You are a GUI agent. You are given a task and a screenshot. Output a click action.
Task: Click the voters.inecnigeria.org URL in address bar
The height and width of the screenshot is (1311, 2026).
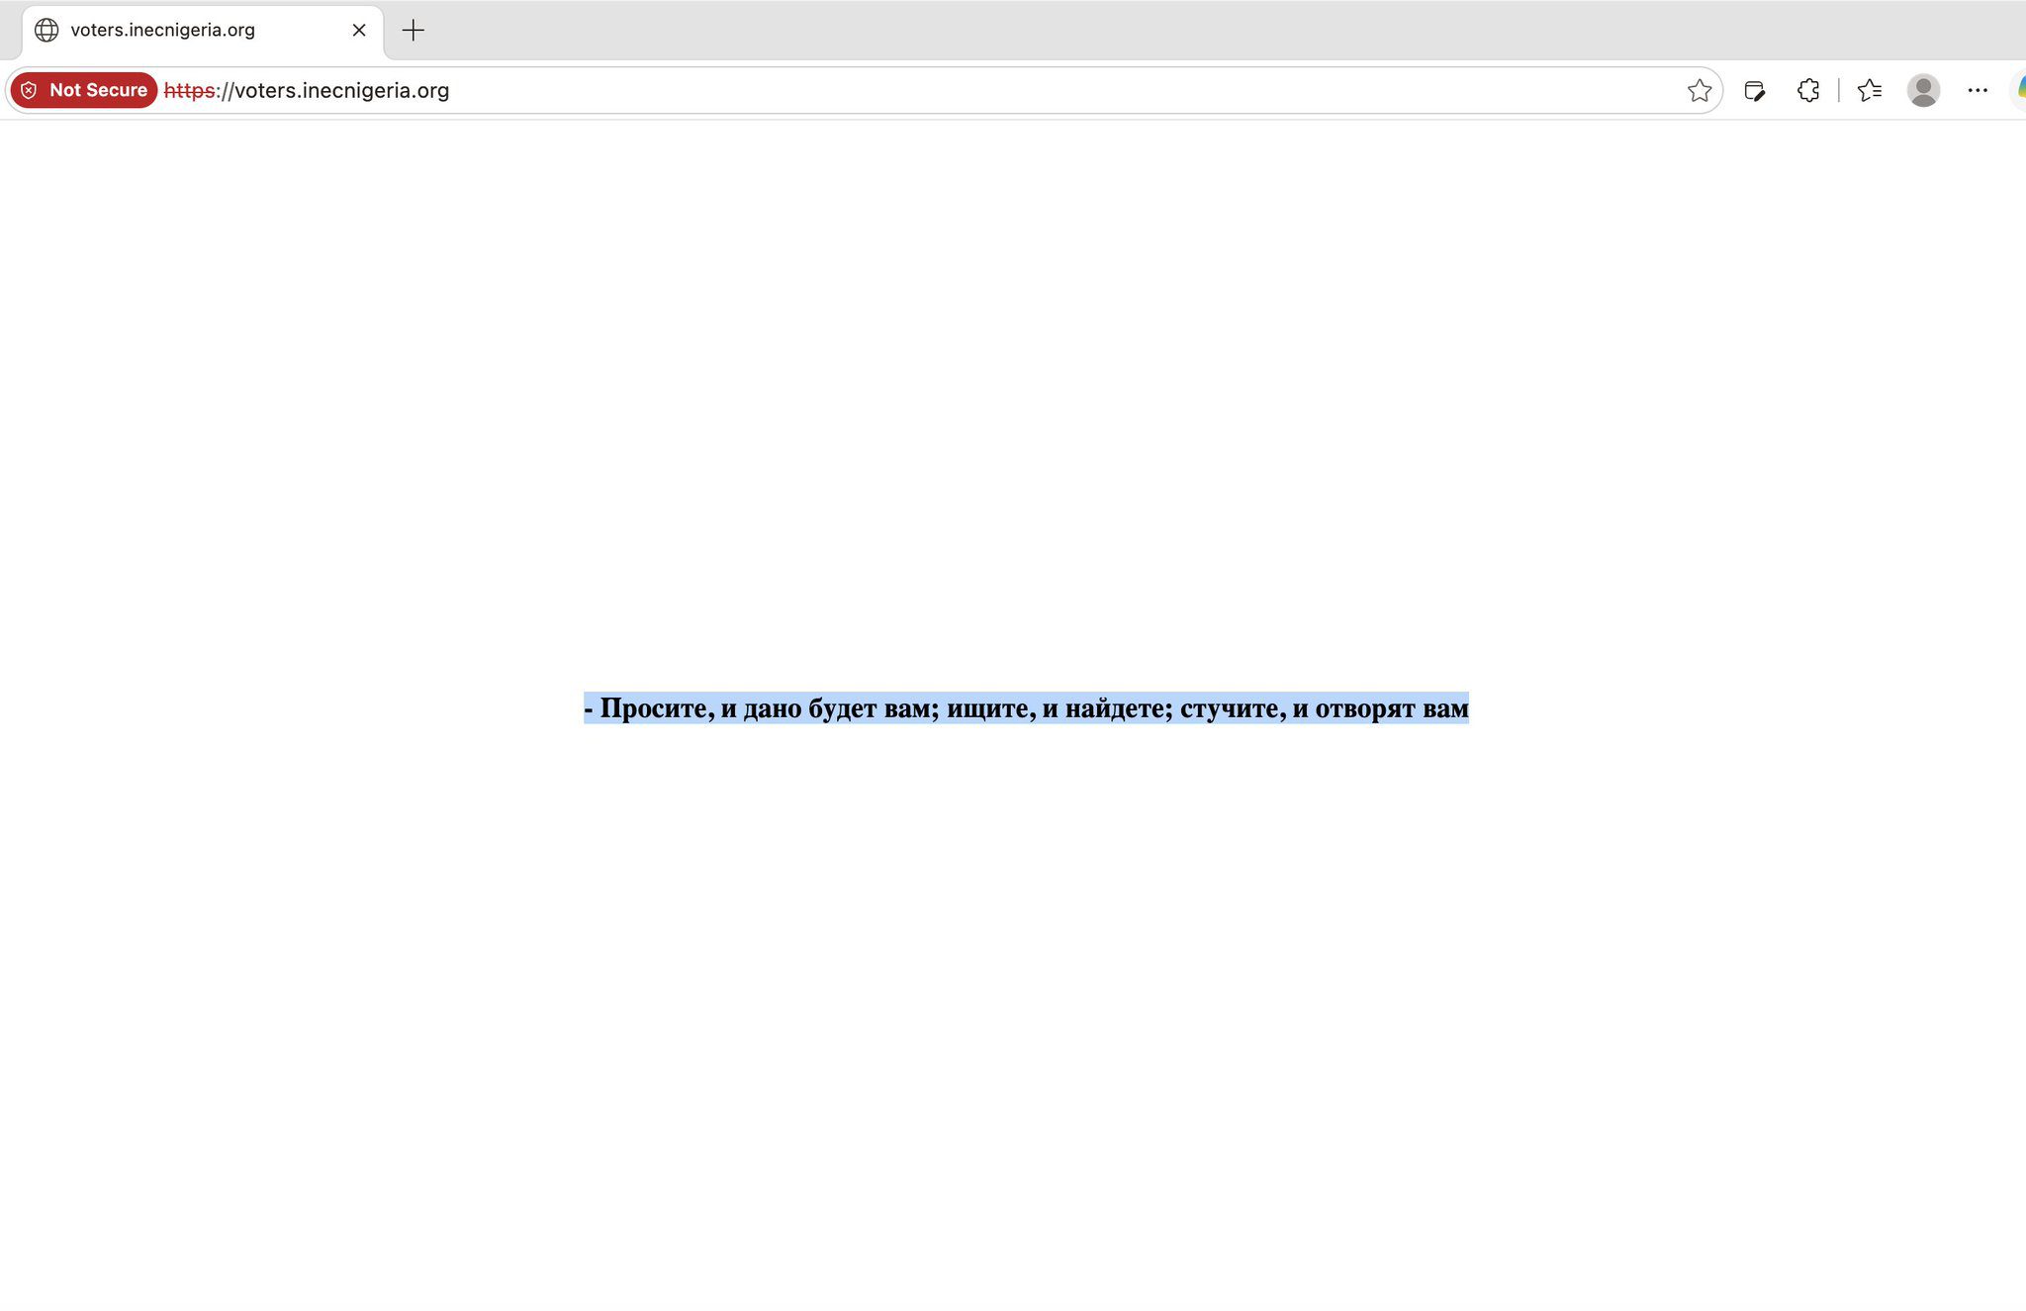click(307, 90)
